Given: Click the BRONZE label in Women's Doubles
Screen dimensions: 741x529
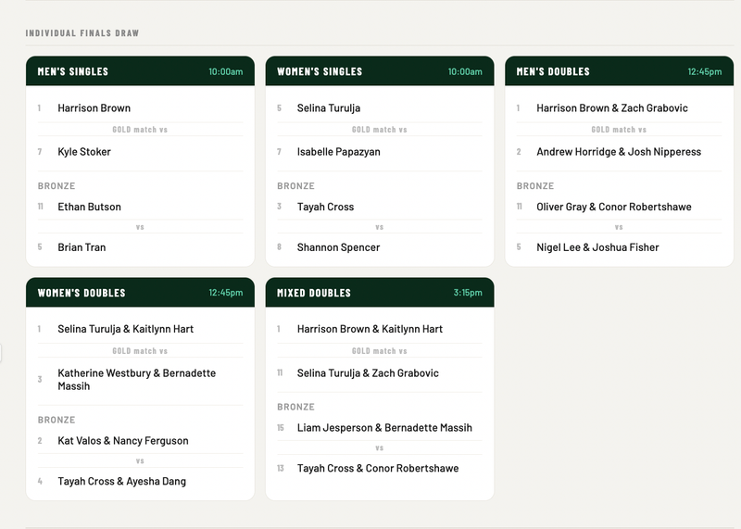Looking at the screenshot, I should (57, 420).
